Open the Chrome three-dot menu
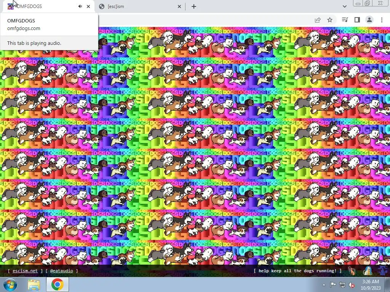The image size is (390, 292). click(382, 20)
